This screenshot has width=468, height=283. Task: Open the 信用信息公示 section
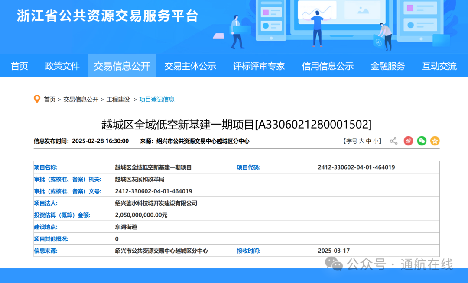(x=328, y=66)
